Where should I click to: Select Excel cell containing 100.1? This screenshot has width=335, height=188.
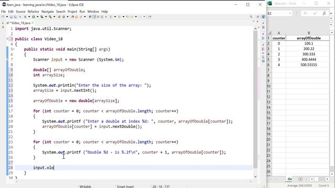point(308,43)
